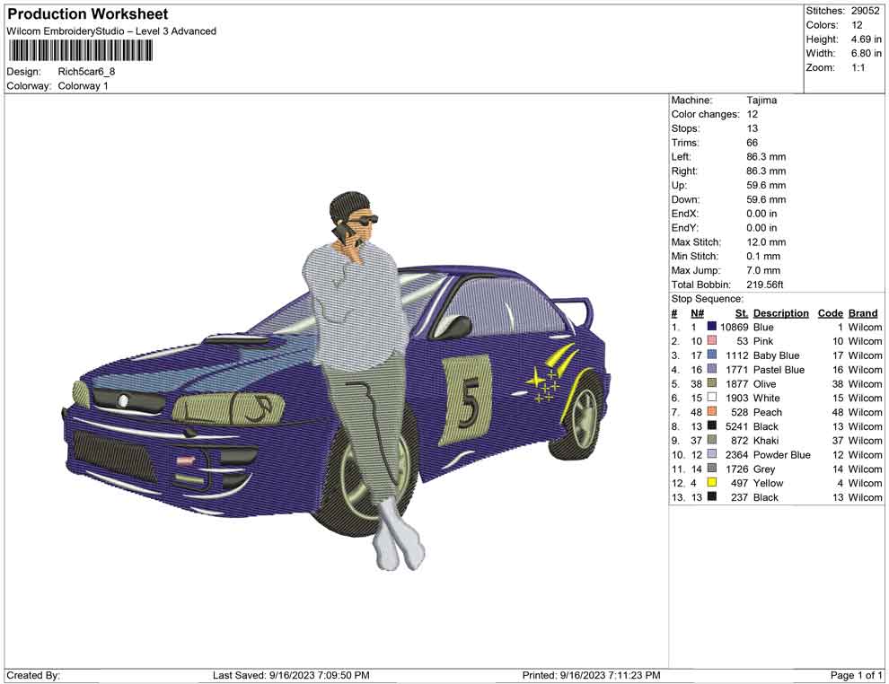Click the Created By label in footer
The width and height of the screenshot is (889, 684).
pos(33,675)
